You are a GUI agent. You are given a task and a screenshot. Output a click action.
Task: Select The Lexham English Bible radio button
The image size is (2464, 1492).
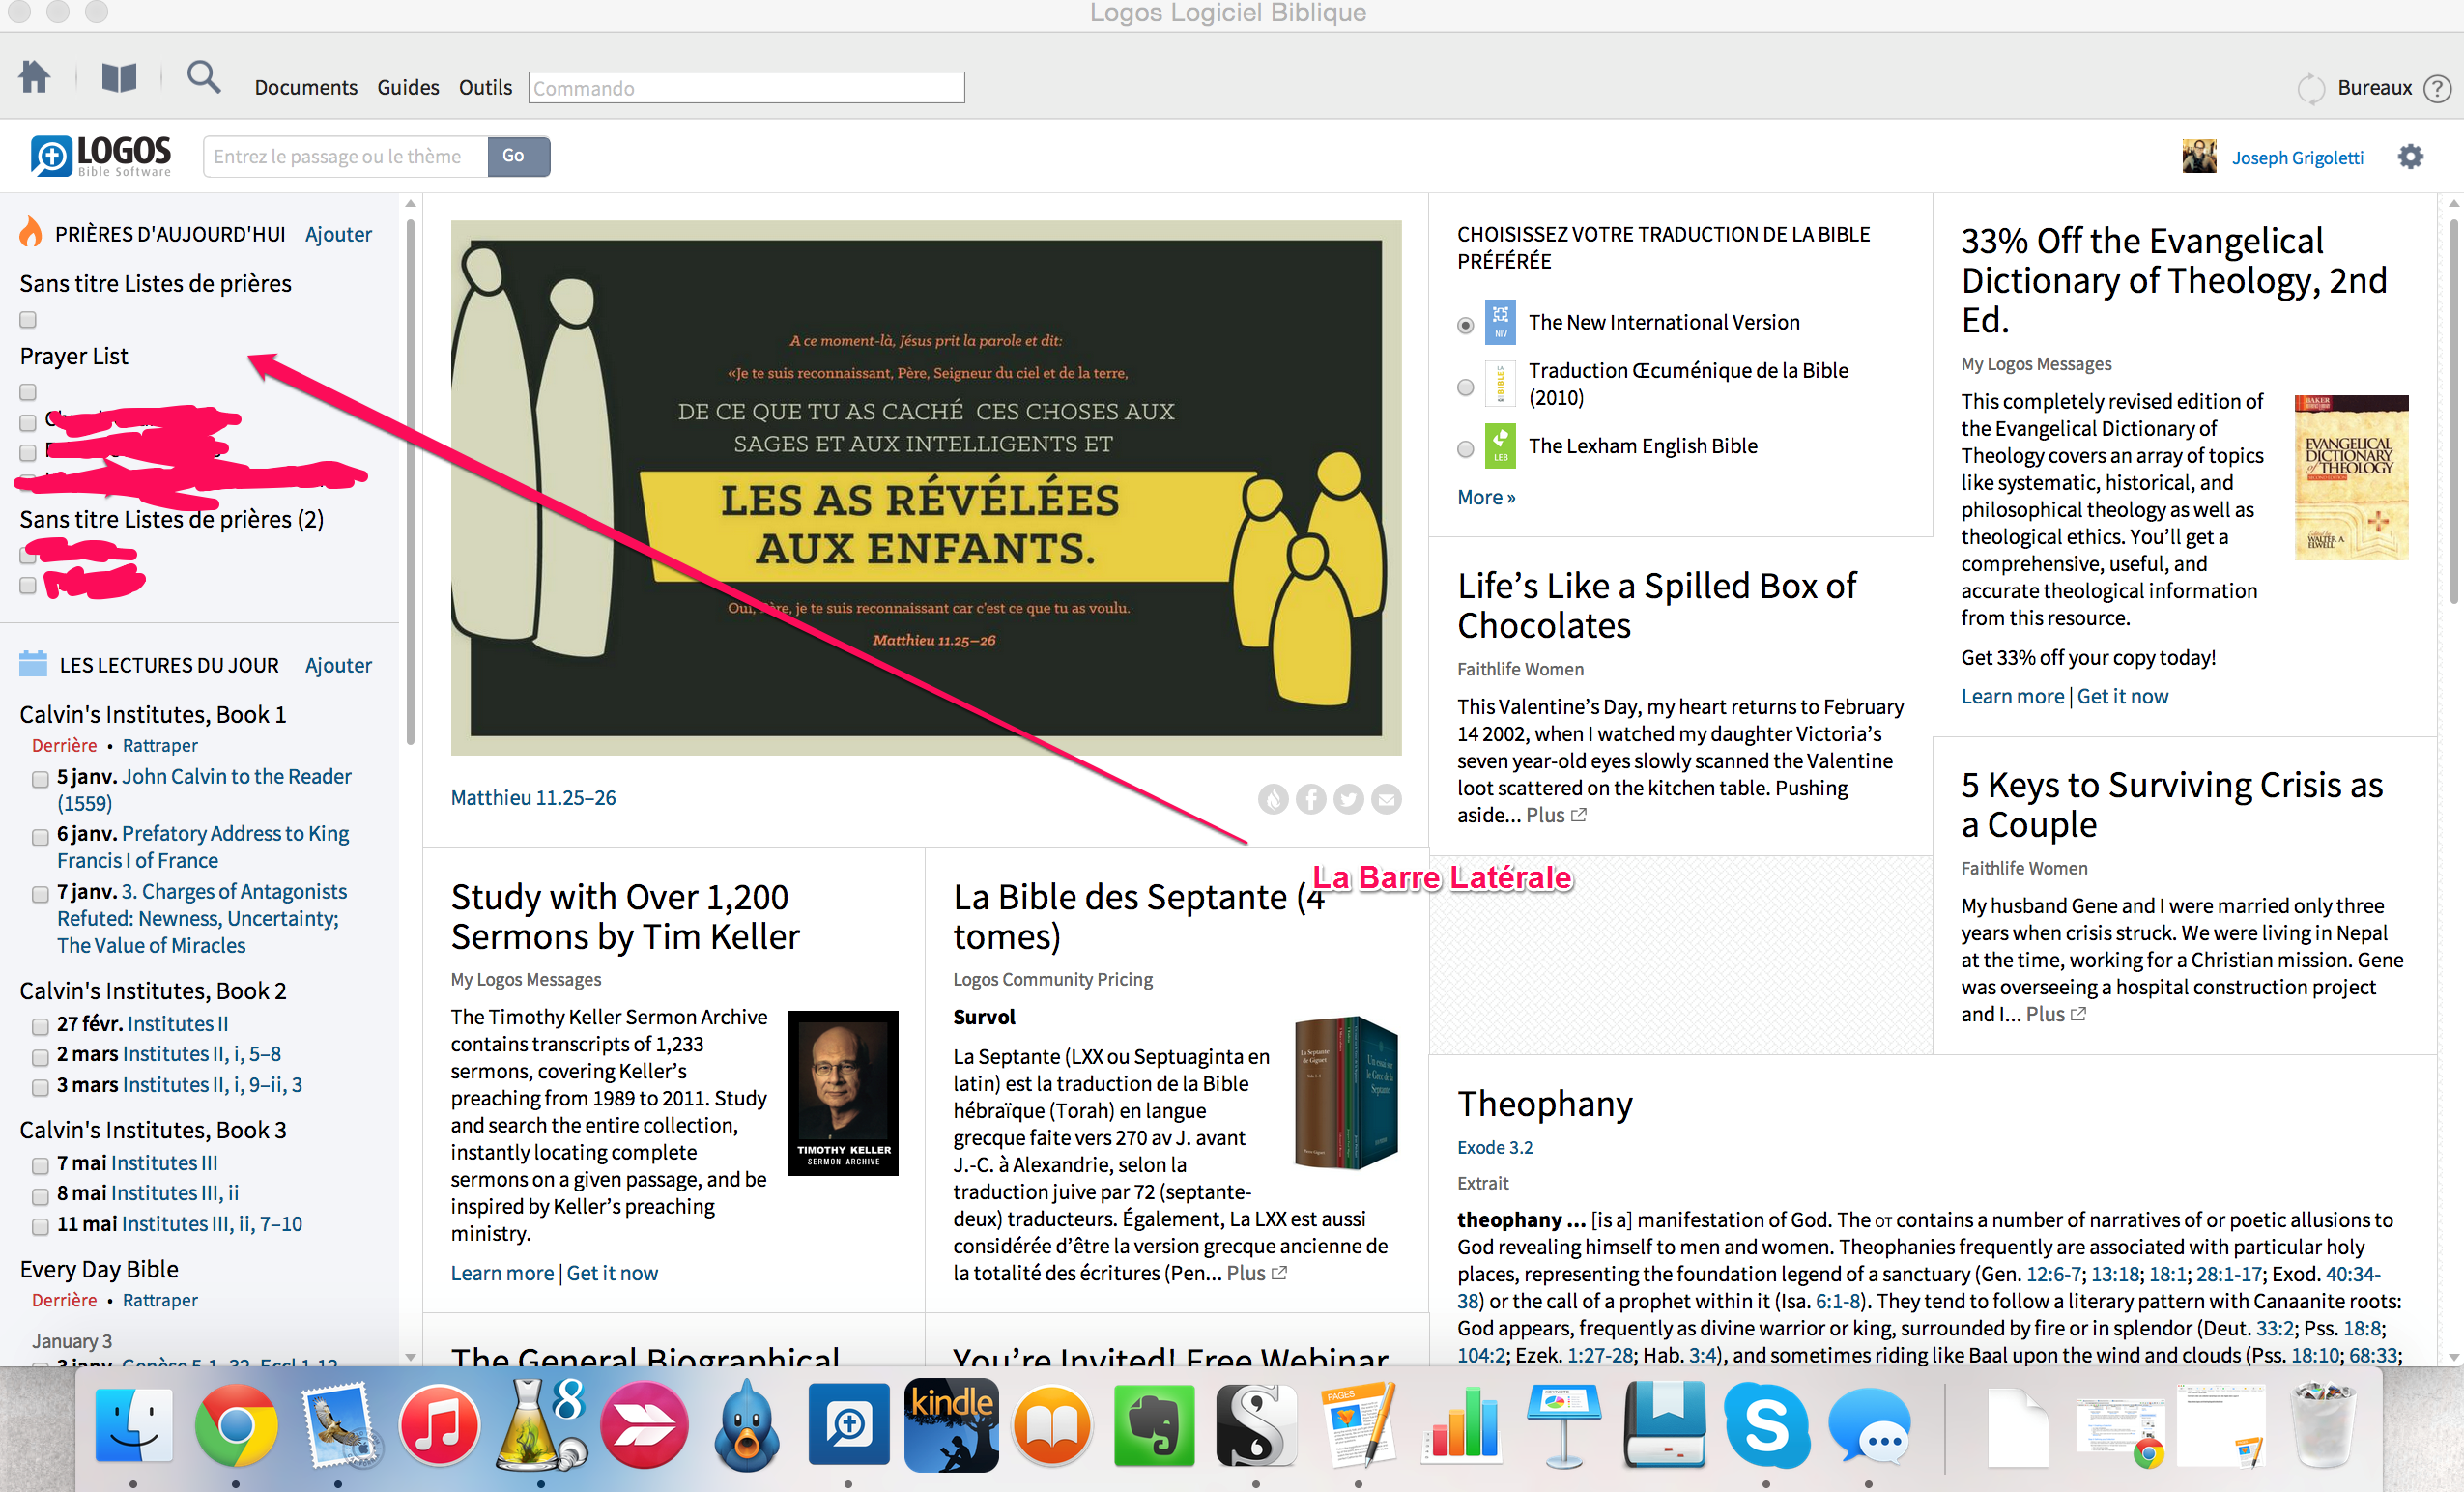click(x=1466, y=449)
